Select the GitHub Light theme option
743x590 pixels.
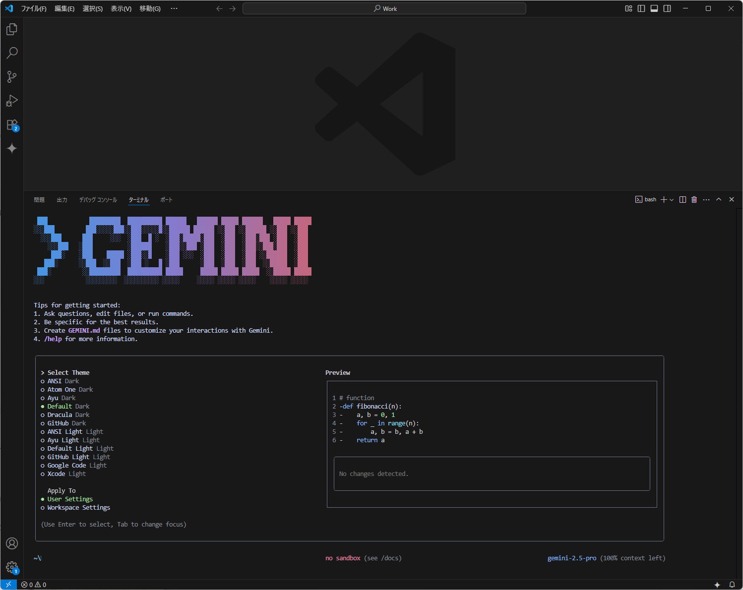pyautogui.click(x=75, y=457)
